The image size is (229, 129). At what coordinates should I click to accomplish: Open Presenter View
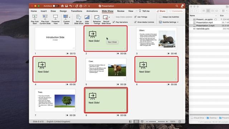tap(55, 19)
